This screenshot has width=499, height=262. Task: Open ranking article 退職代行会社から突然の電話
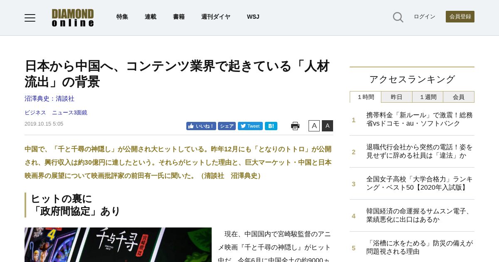point(420,151)
